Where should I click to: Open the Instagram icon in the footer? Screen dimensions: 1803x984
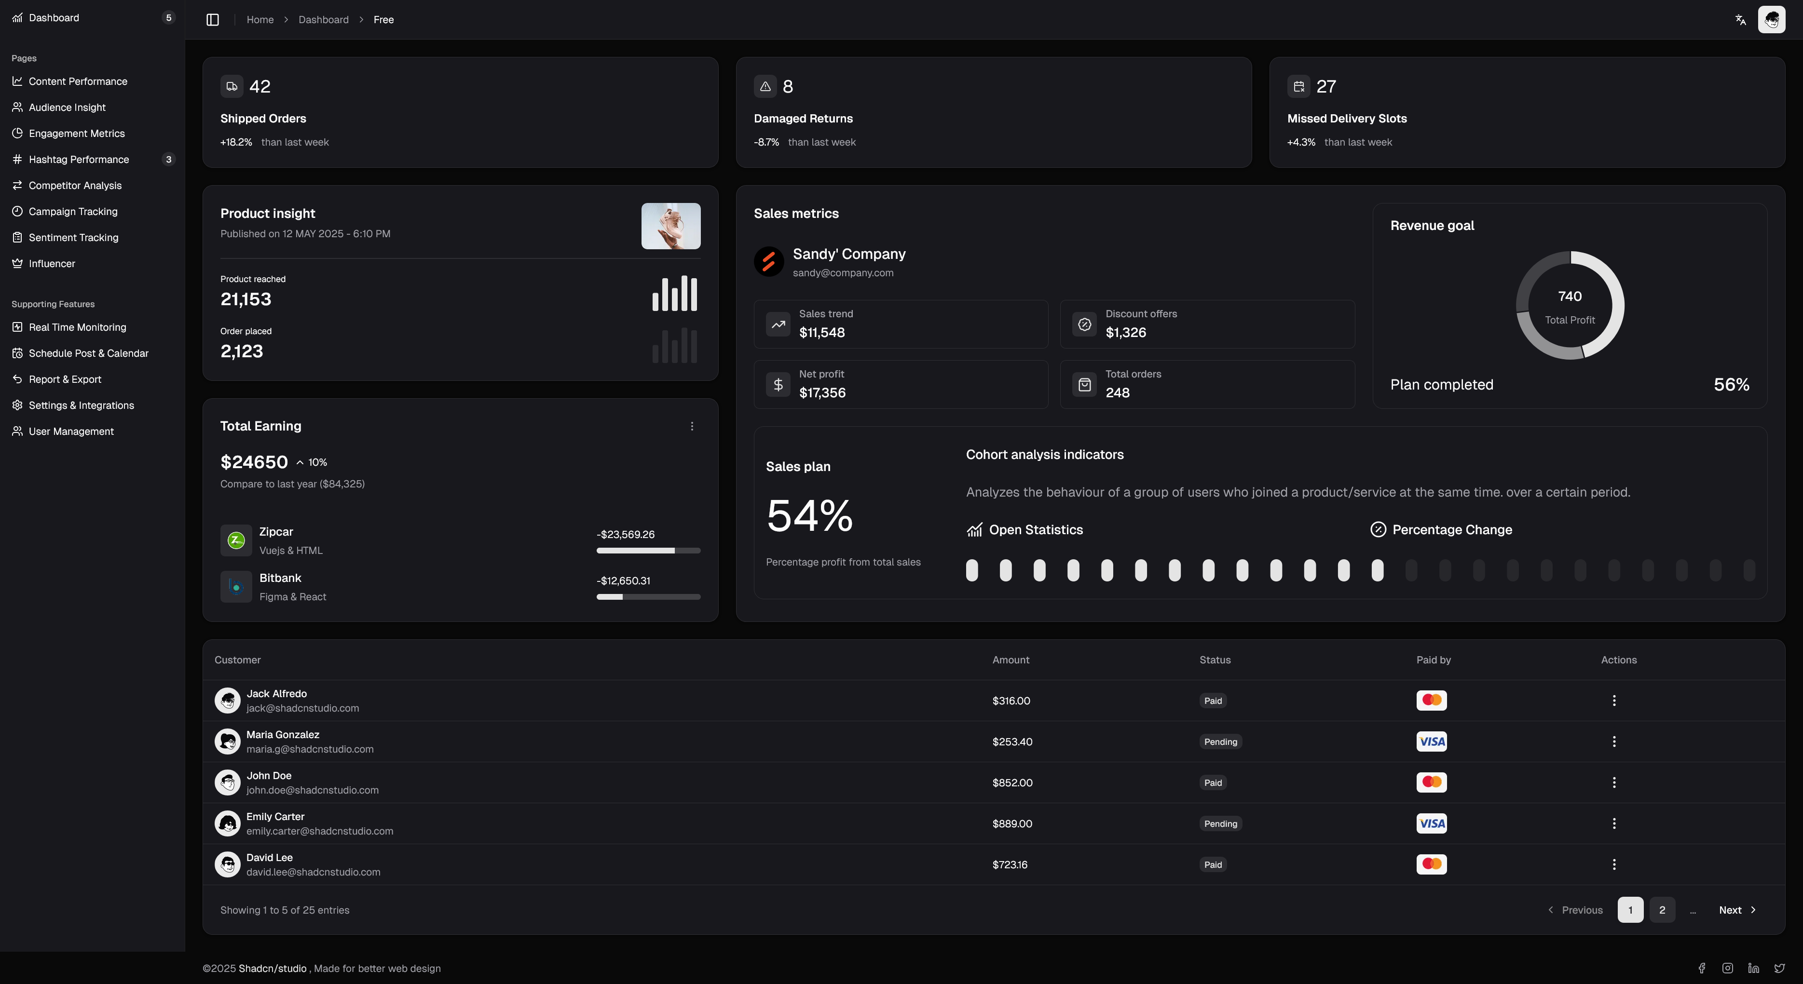[1727, 968]
